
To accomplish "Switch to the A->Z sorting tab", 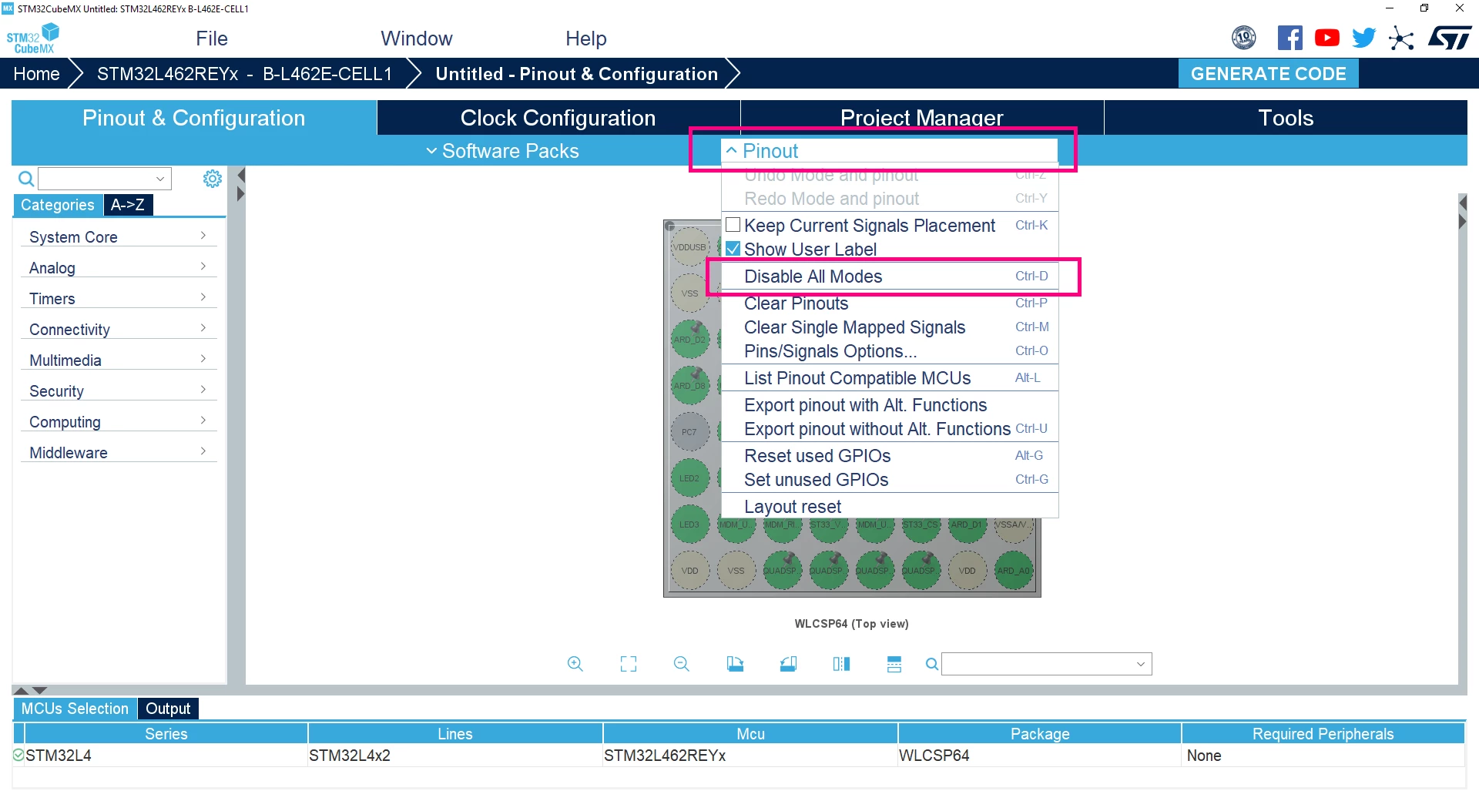I will click(x=128, y=205).
